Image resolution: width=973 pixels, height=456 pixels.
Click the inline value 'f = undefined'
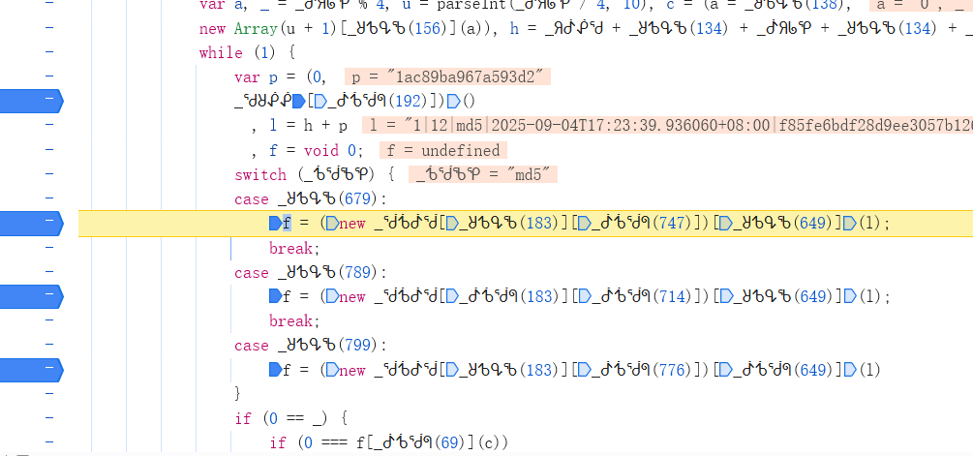(443, 150)
